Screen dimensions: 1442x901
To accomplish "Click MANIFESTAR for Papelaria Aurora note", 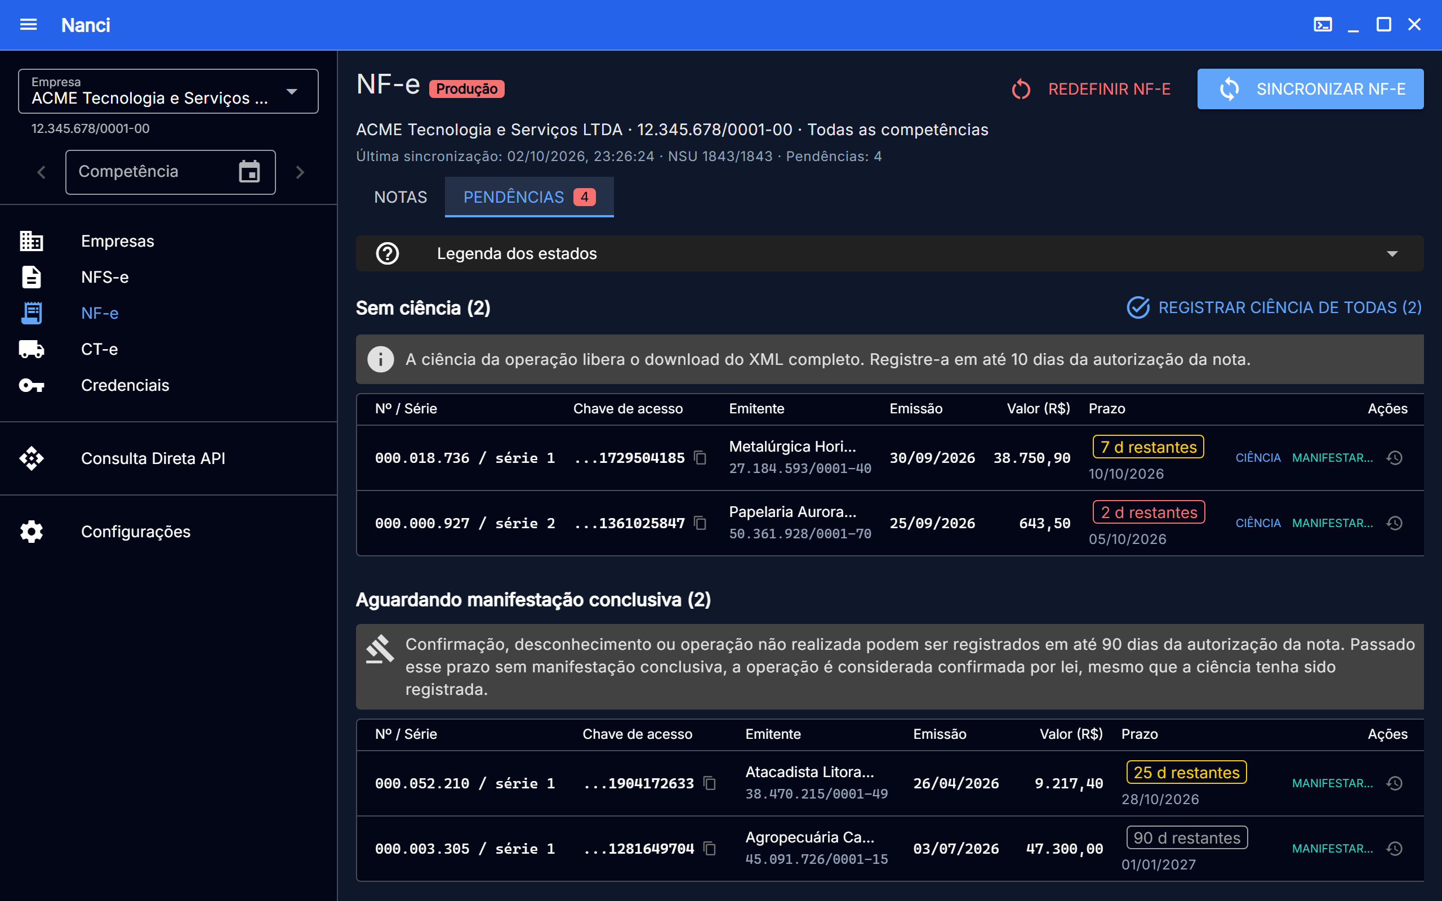I will point(1332,523).
